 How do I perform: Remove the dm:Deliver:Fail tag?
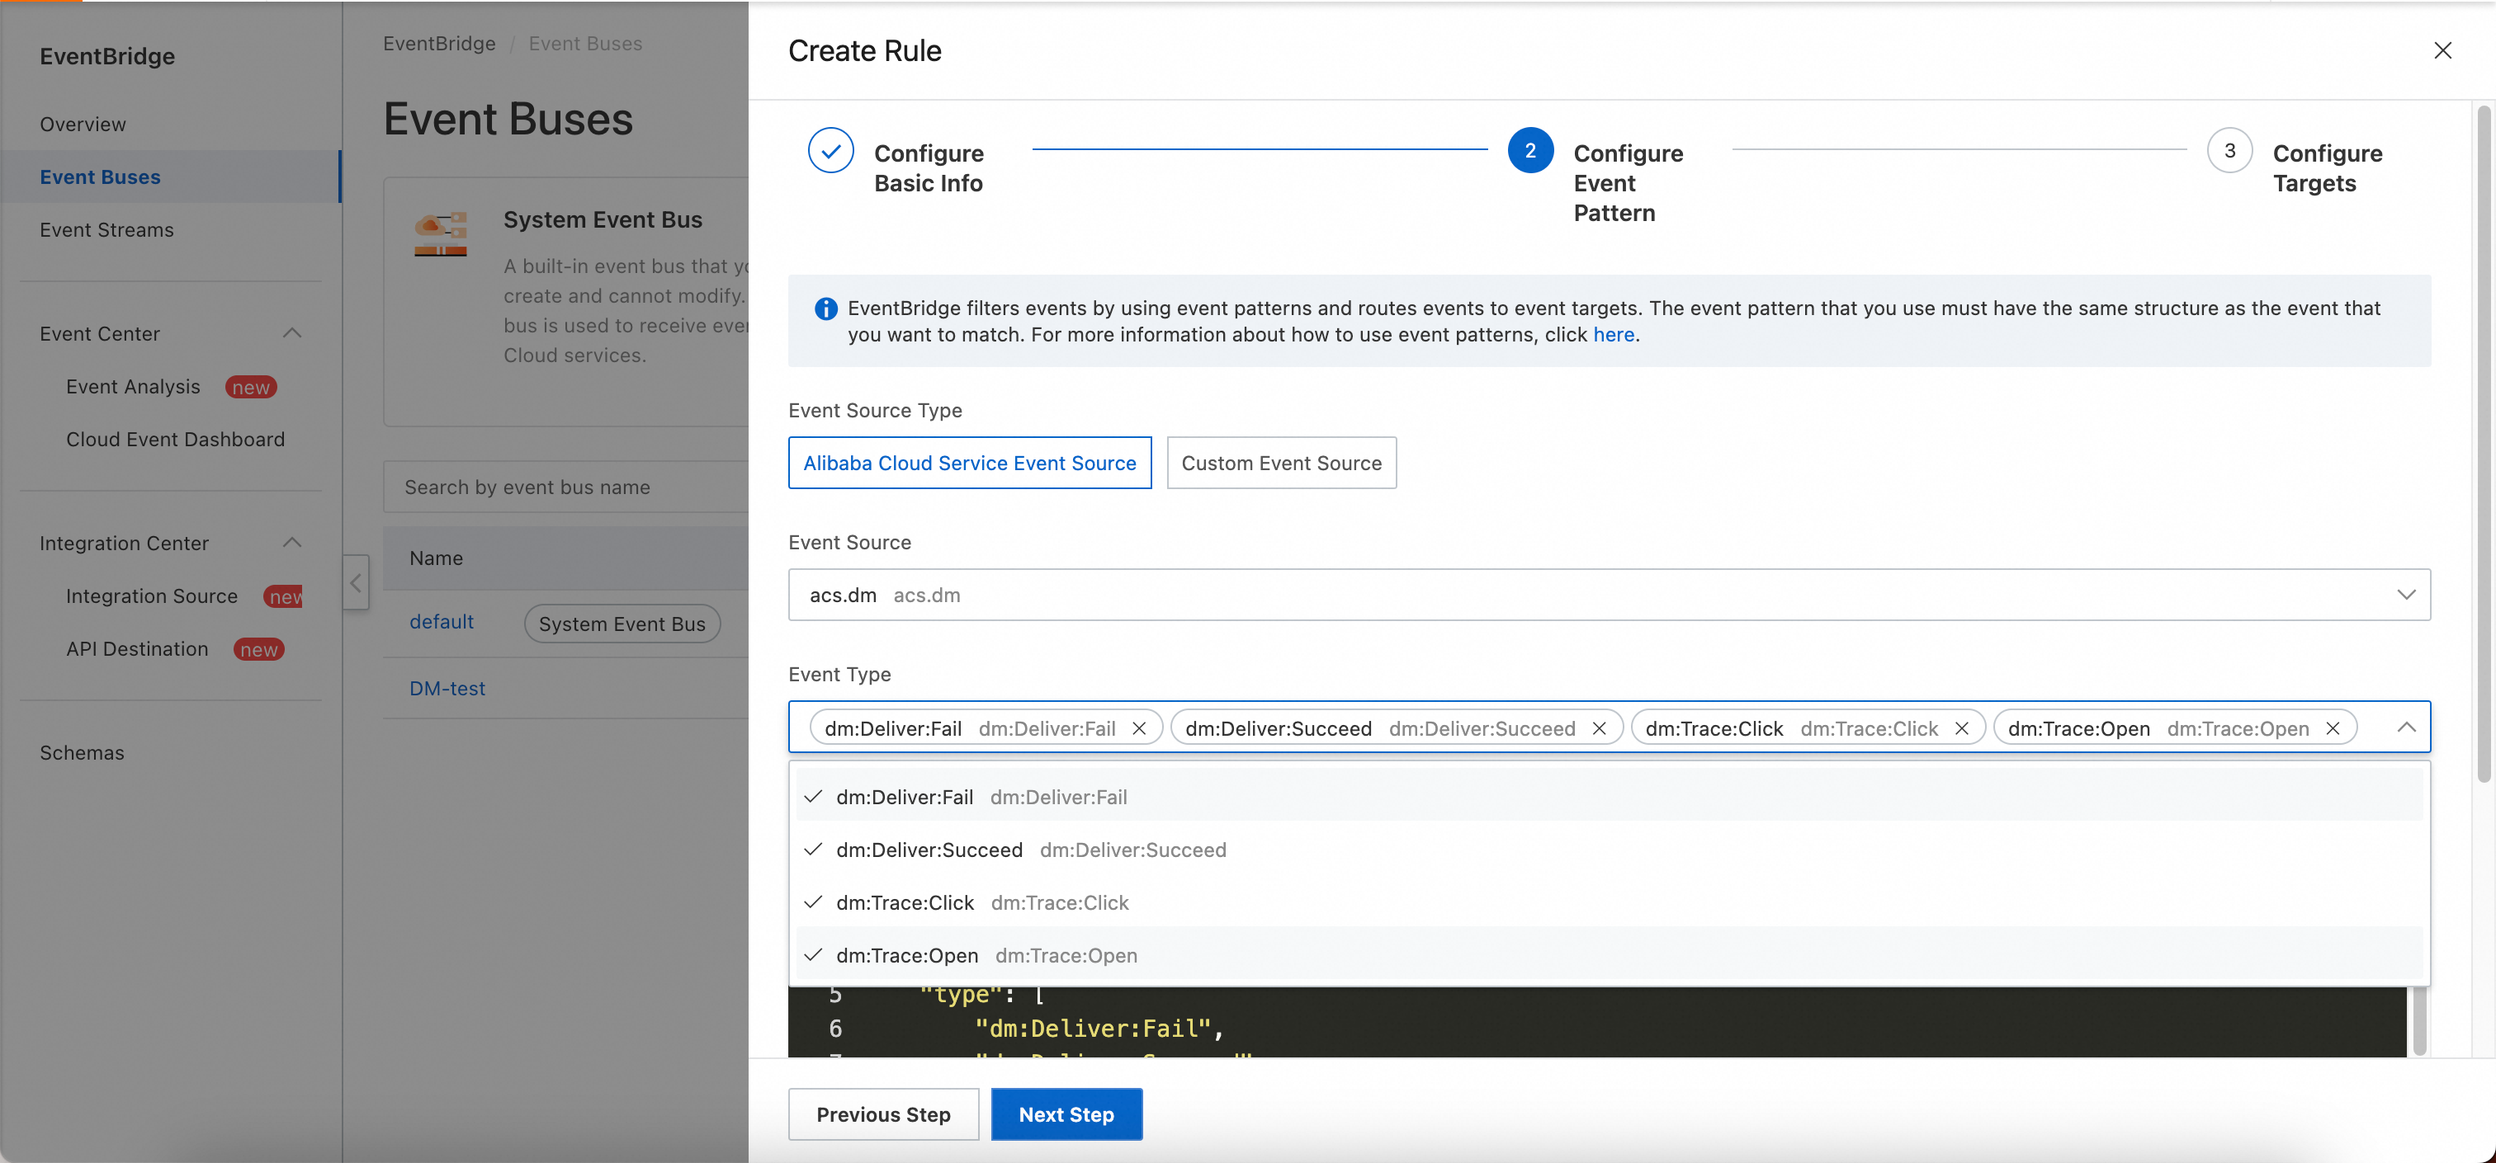pyautogui.click(x=1140, y=728)
